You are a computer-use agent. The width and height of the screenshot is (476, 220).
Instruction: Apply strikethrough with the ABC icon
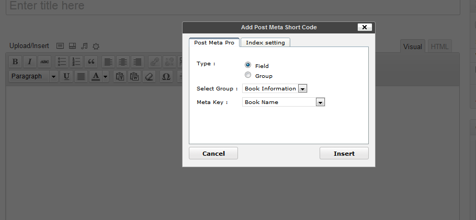click(44, 62)
